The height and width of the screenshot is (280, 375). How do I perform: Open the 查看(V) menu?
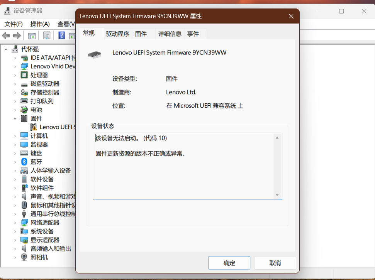tap(66, 24)
